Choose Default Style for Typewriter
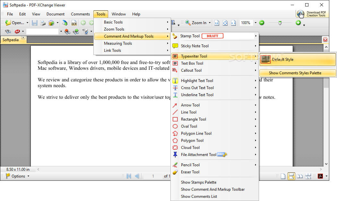337x201 pixels. 298,59
